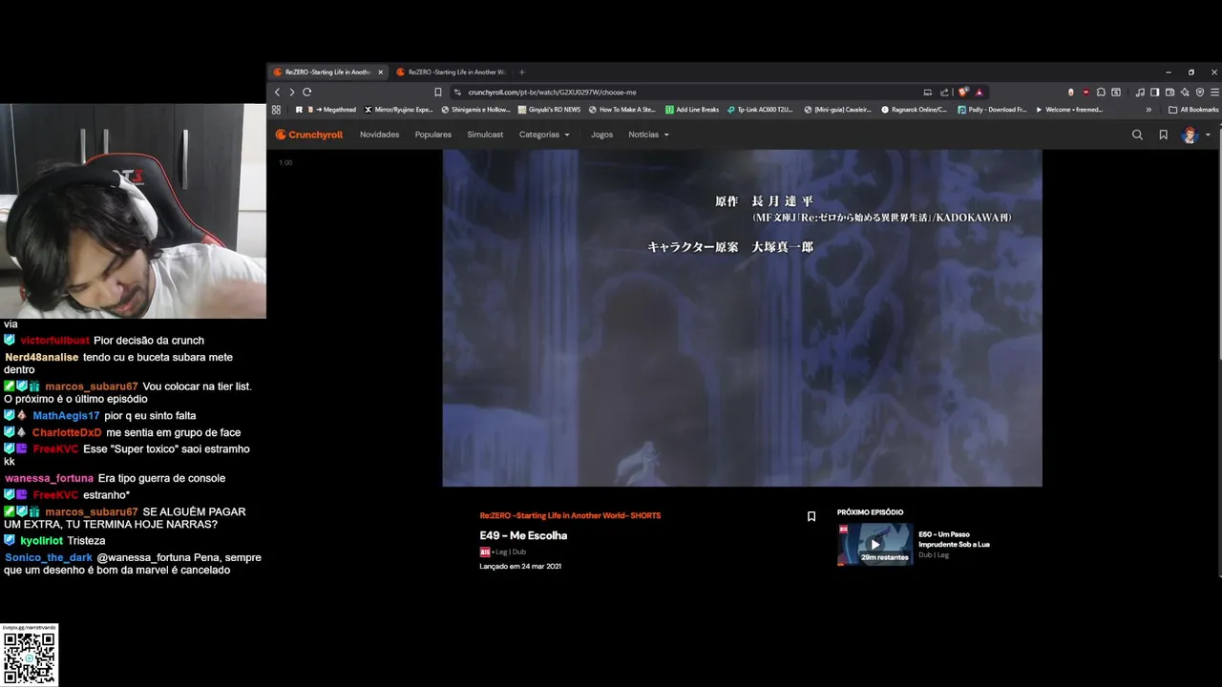Open the apps grid in the bookmarks bar
Viewport: 1222px width, 687px height.
click(277, 110)
